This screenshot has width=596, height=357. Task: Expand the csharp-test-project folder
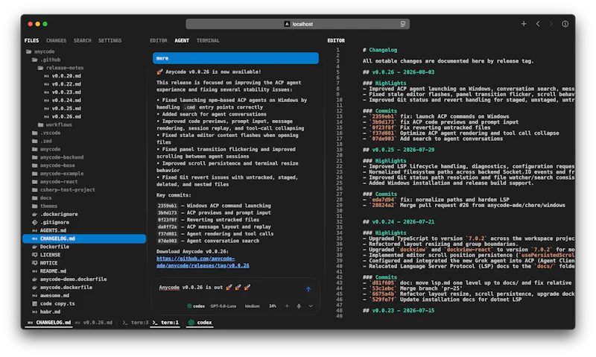63,190
